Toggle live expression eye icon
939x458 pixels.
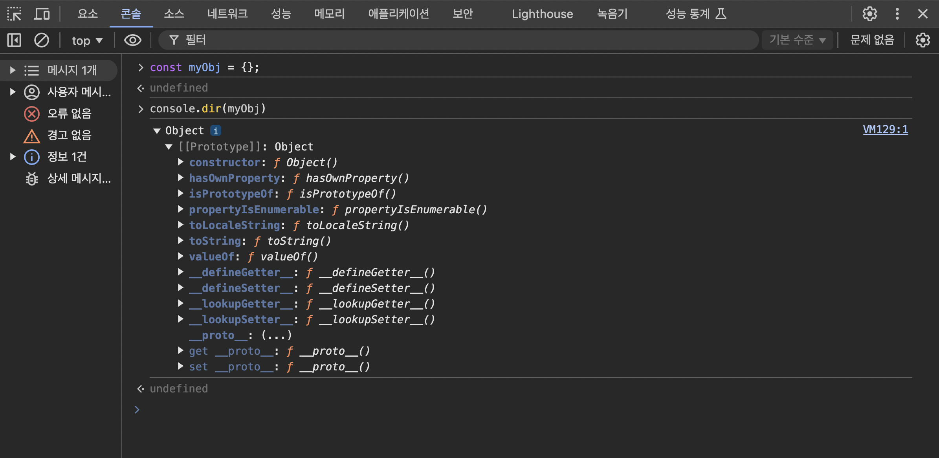132,40
